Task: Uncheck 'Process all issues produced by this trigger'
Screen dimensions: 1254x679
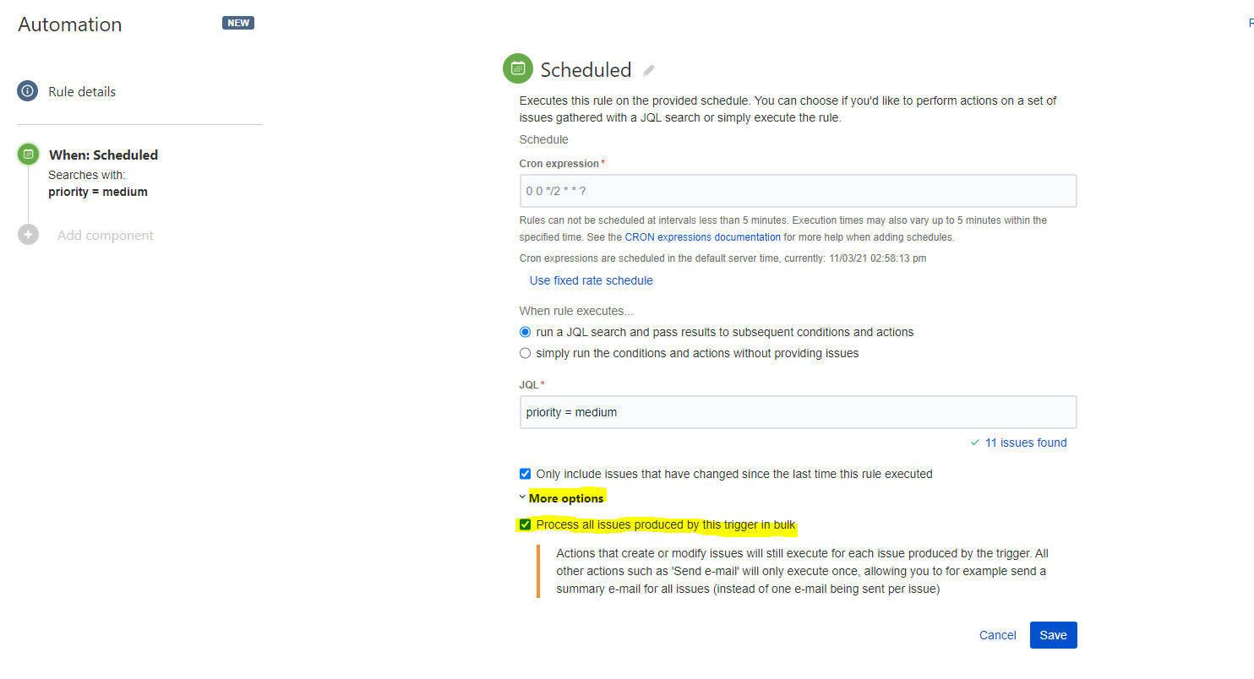Action: pos(526,524)
